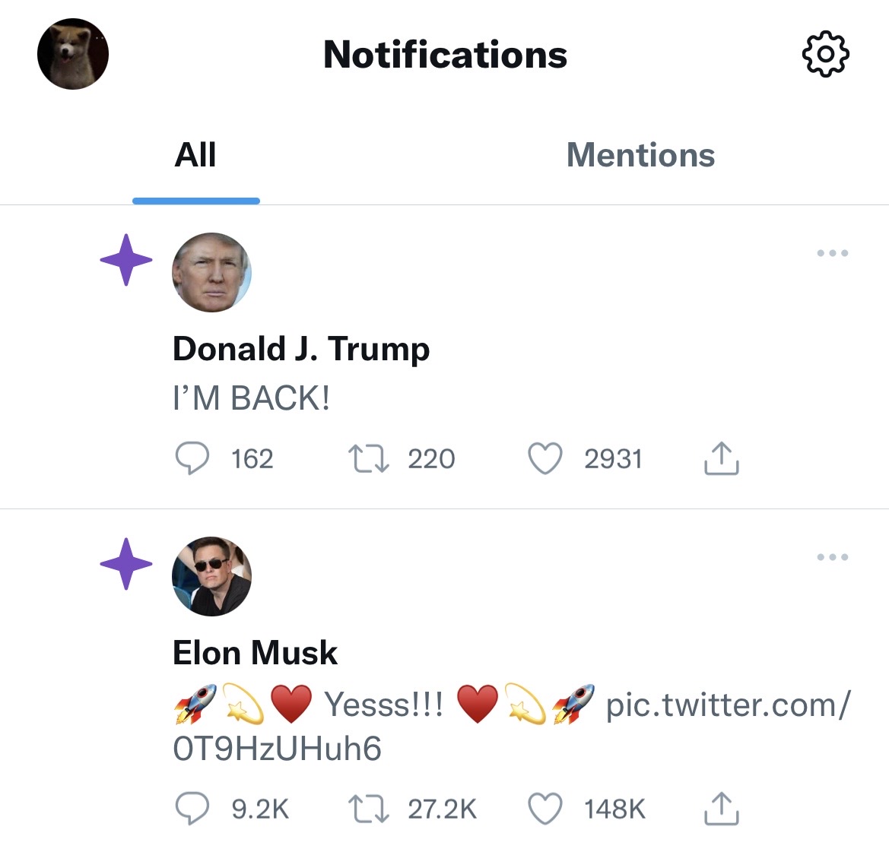Click the purple sparkle beside Trump's notification
889x849 pixels.
[x=126, y=260]
